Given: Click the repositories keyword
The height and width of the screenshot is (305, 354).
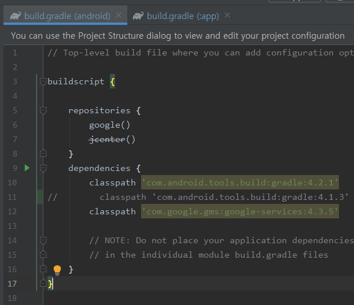Looking at the screenshot, I should click(x=99, y=110).
